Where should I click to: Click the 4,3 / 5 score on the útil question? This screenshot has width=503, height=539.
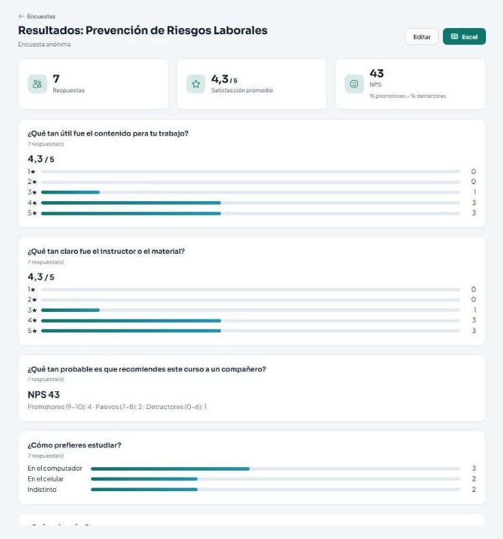(41, 159)
